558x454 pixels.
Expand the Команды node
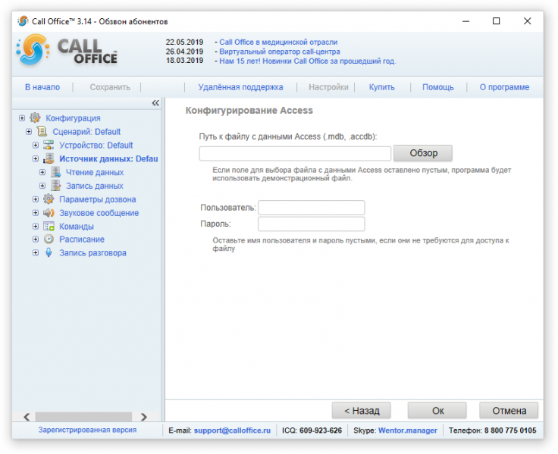(x=35, y=226)
